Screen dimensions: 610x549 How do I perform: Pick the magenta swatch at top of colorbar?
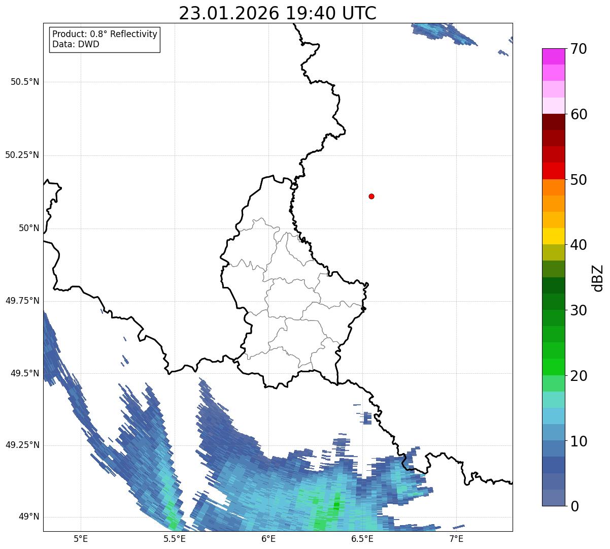(553, 56)
